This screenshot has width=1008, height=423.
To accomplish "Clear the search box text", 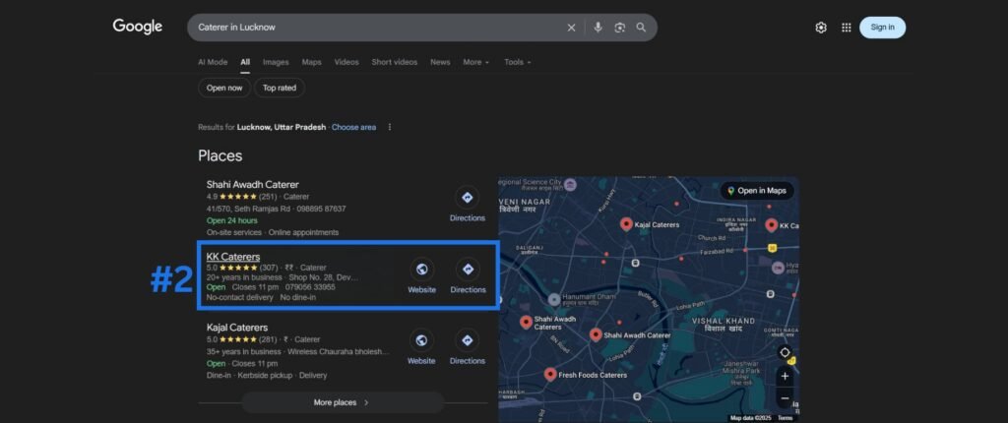I will pos(571,28).
